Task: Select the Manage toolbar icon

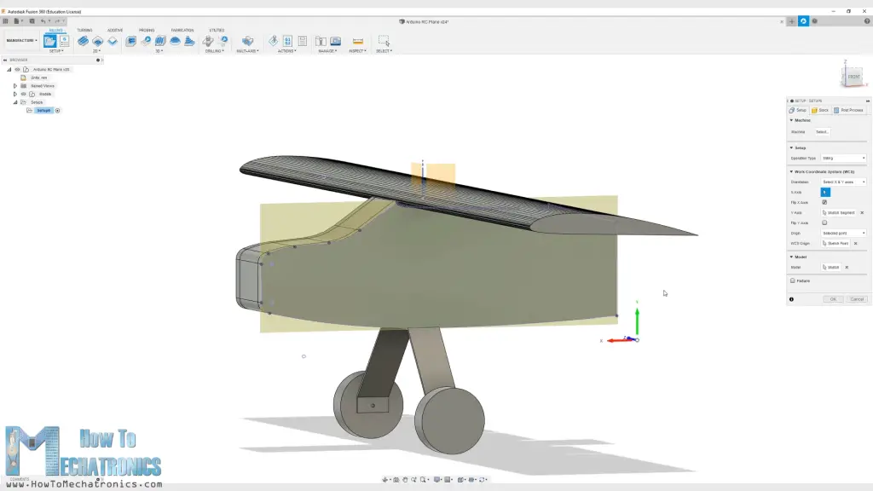Action: pos(321,38)
